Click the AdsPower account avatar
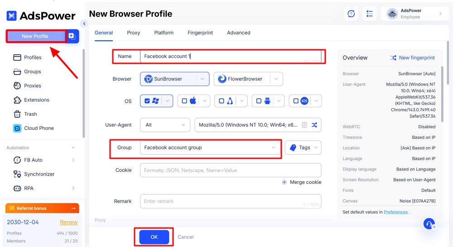This screenshot has height=247, width=453. coord(392,14)
